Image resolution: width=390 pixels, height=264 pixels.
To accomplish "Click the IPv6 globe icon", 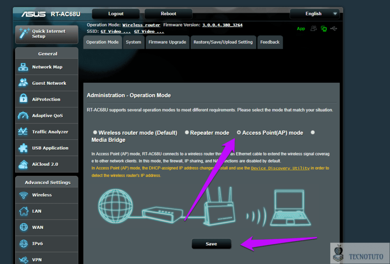I will tap(24, 244).
